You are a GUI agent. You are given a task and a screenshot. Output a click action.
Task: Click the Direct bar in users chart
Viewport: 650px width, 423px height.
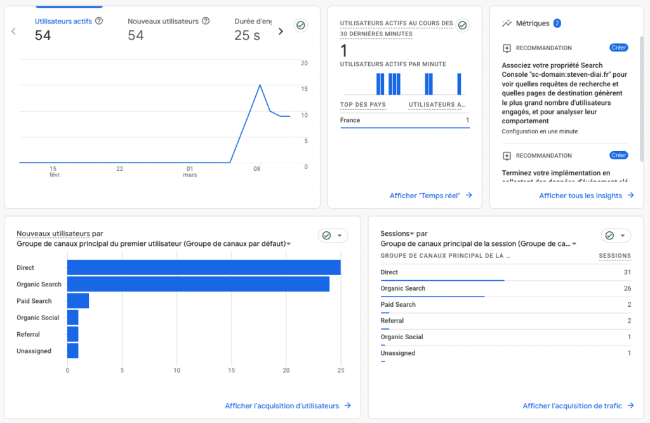point(204,267)
